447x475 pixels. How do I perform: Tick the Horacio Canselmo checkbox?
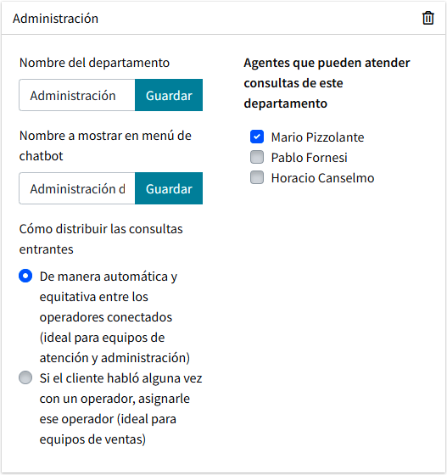coord(257,177)
